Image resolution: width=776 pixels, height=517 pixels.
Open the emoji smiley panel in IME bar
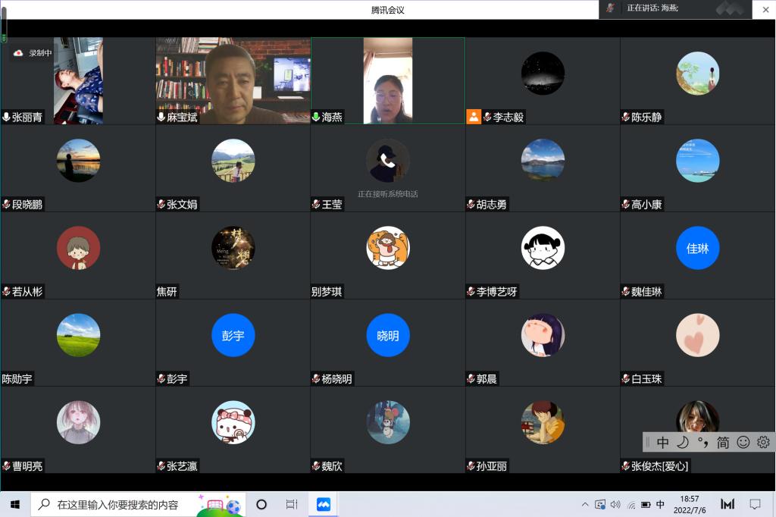pos(743,442)
